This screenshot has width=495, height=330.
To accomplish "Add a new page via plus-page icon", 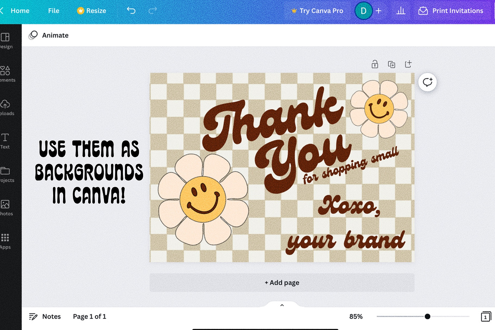I will [408, 64].
